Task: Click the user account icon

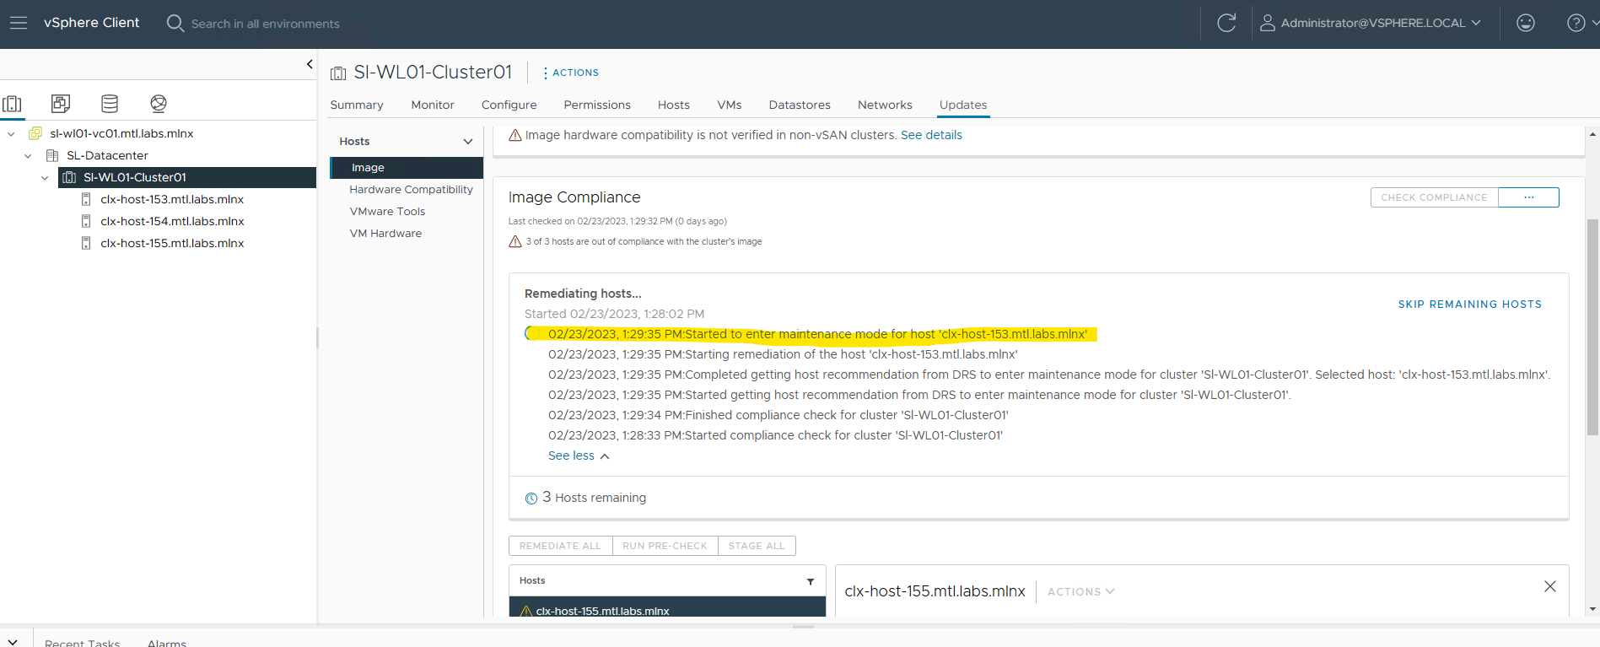Action: [1267, 23]
